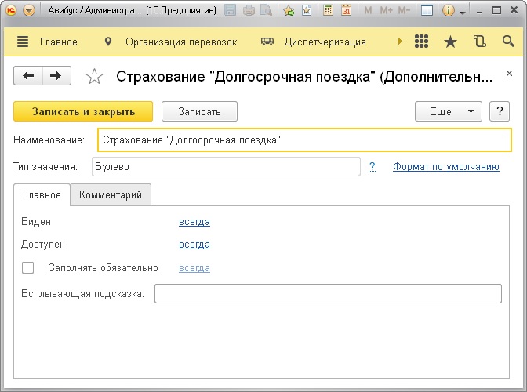Go forward with the right arrow
The image size is (527, 392).
[x=56, y=75]
